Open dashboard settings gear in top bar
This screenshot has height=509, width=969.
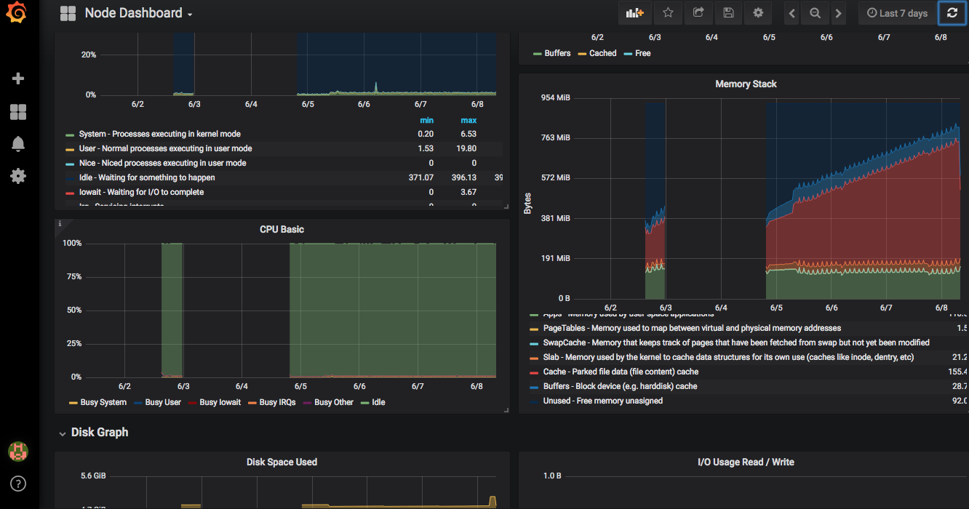(x=758, y=13)
